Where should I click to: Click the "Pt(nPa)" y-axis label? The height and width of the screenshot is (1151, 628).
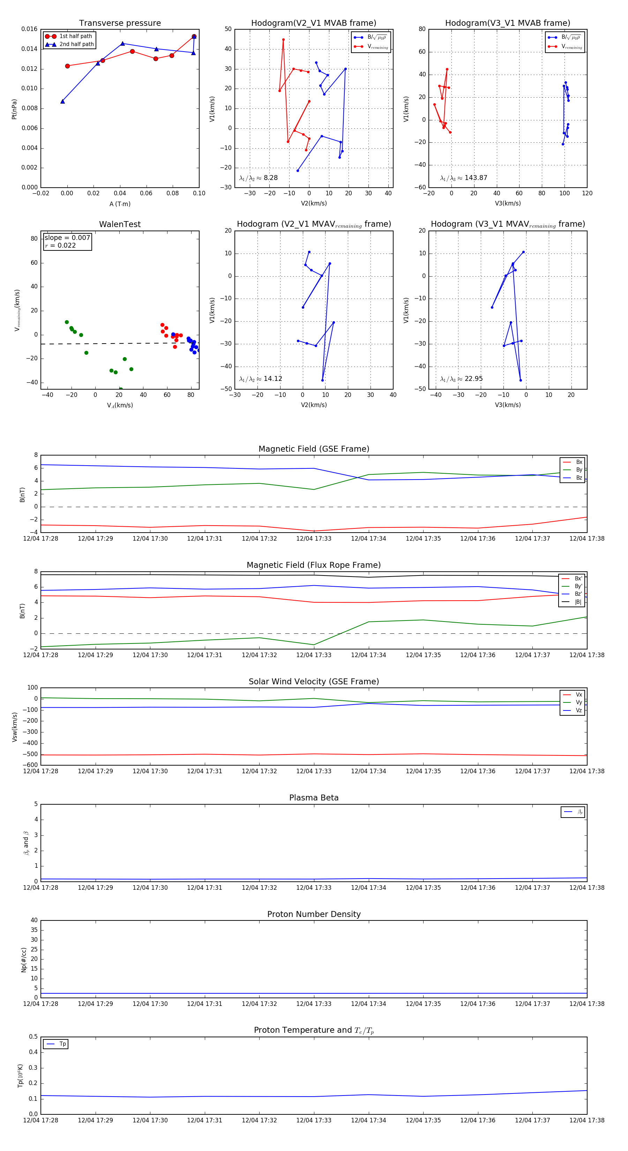[x=14, y=109]
